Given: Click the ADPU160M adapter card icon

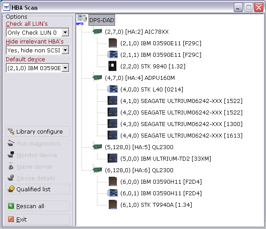Looking at the screenshot, I should pyautogui.click(x=97, y=78).
